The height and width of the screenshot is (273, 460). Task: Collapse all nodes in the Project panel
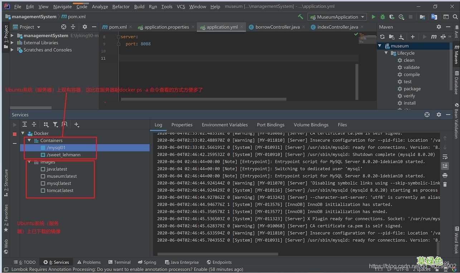[73, 27]
